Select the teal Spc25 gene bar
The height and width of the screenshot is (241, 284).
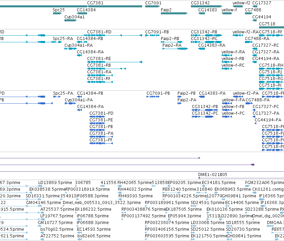click(x=57, y=13)
